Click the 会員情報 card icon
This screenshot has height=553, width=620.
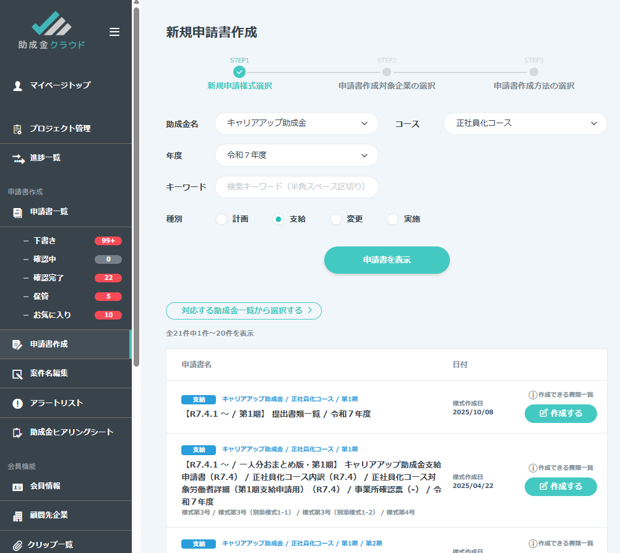tap(17, 486)
